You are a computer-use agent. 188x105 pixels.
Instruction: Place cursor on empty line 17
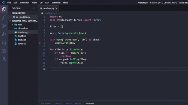pos(119,69)
